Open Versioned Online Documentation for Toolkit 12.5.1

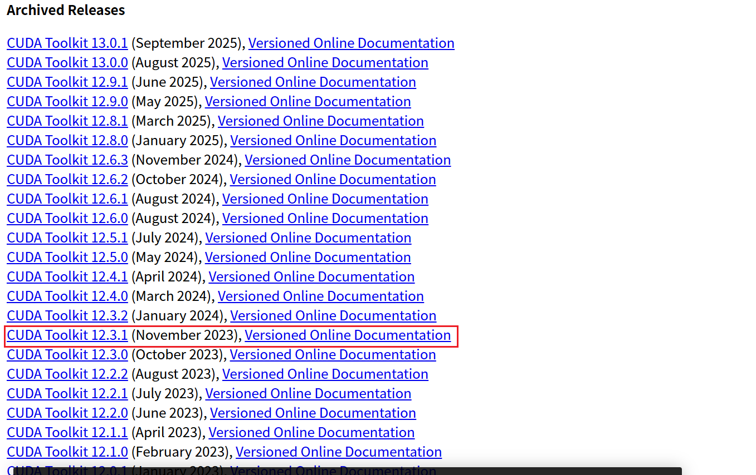tap(308, 237)
